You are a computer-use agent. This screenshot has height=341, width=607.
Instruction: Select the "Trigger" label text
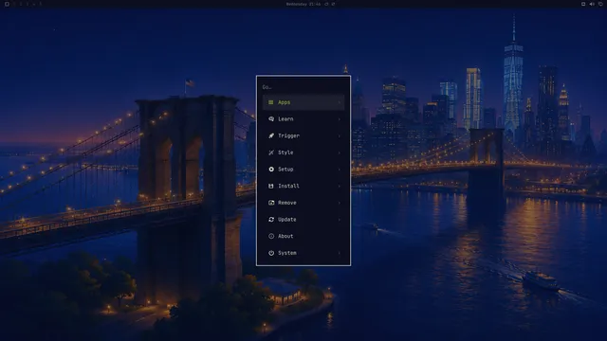288,135
